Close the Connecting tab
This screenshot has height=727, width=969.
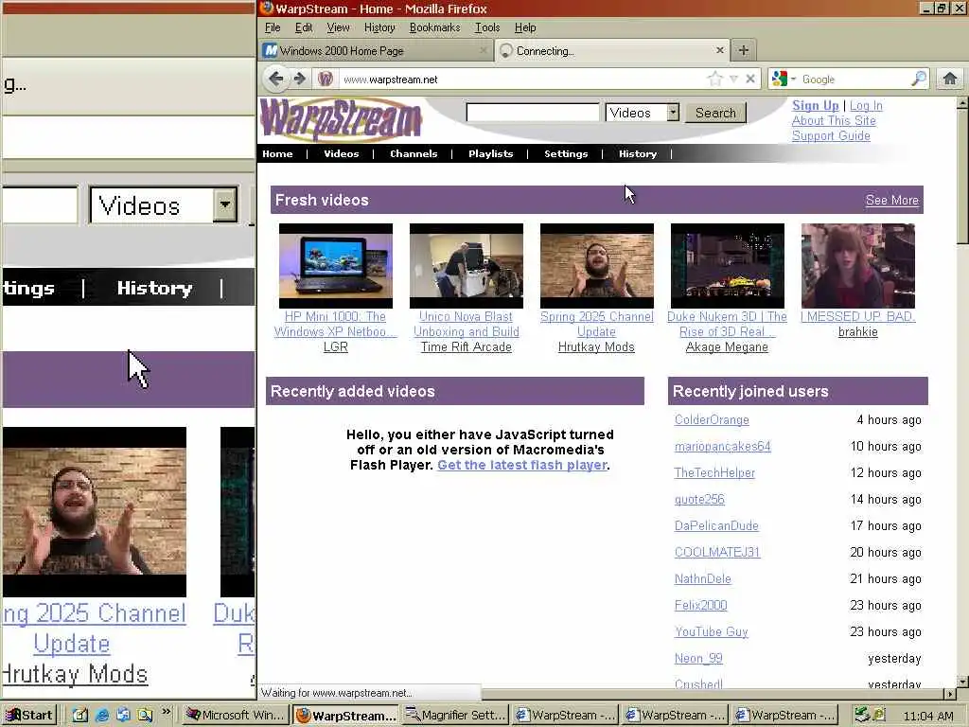pos(719,50)
